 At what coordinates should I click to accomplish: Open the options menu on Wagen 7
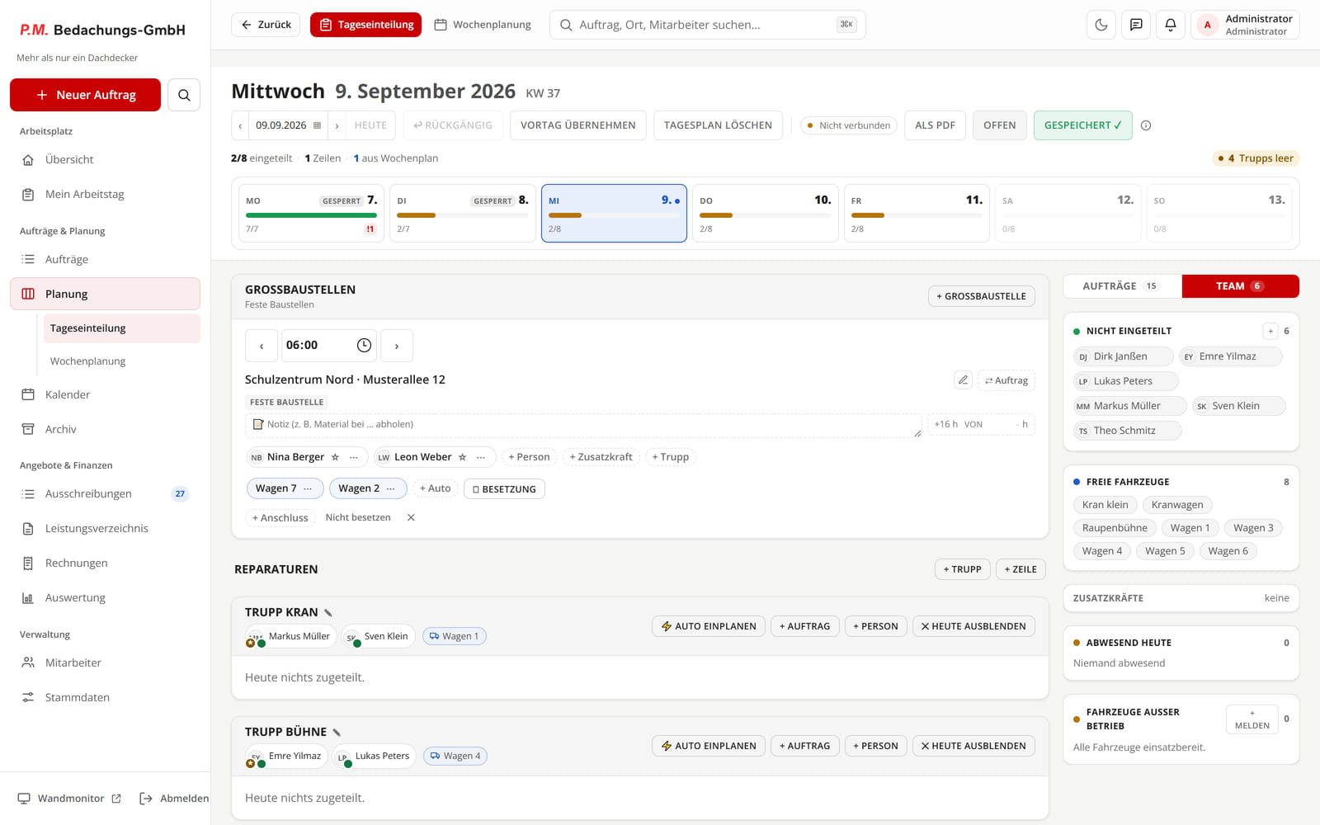tap(308, 488)
